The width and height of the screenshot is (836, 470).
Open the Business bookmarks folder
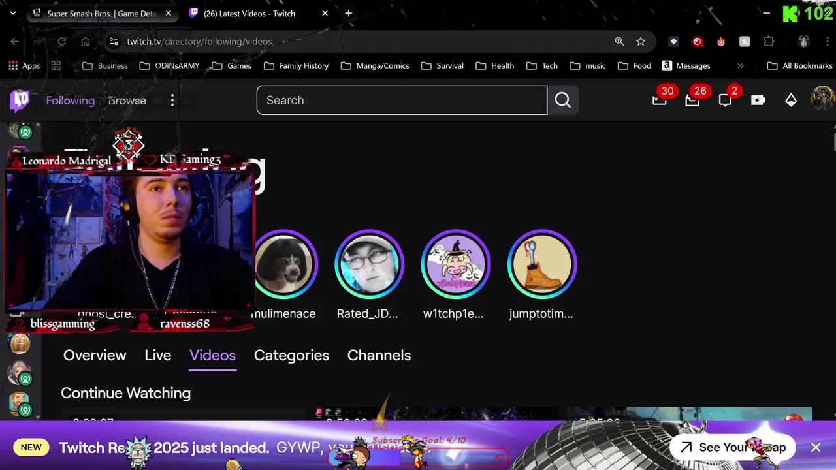pos(104,65)
